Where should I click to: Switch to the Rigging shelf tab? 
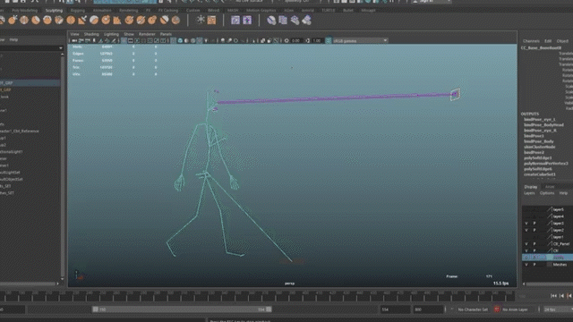point(78,10)
